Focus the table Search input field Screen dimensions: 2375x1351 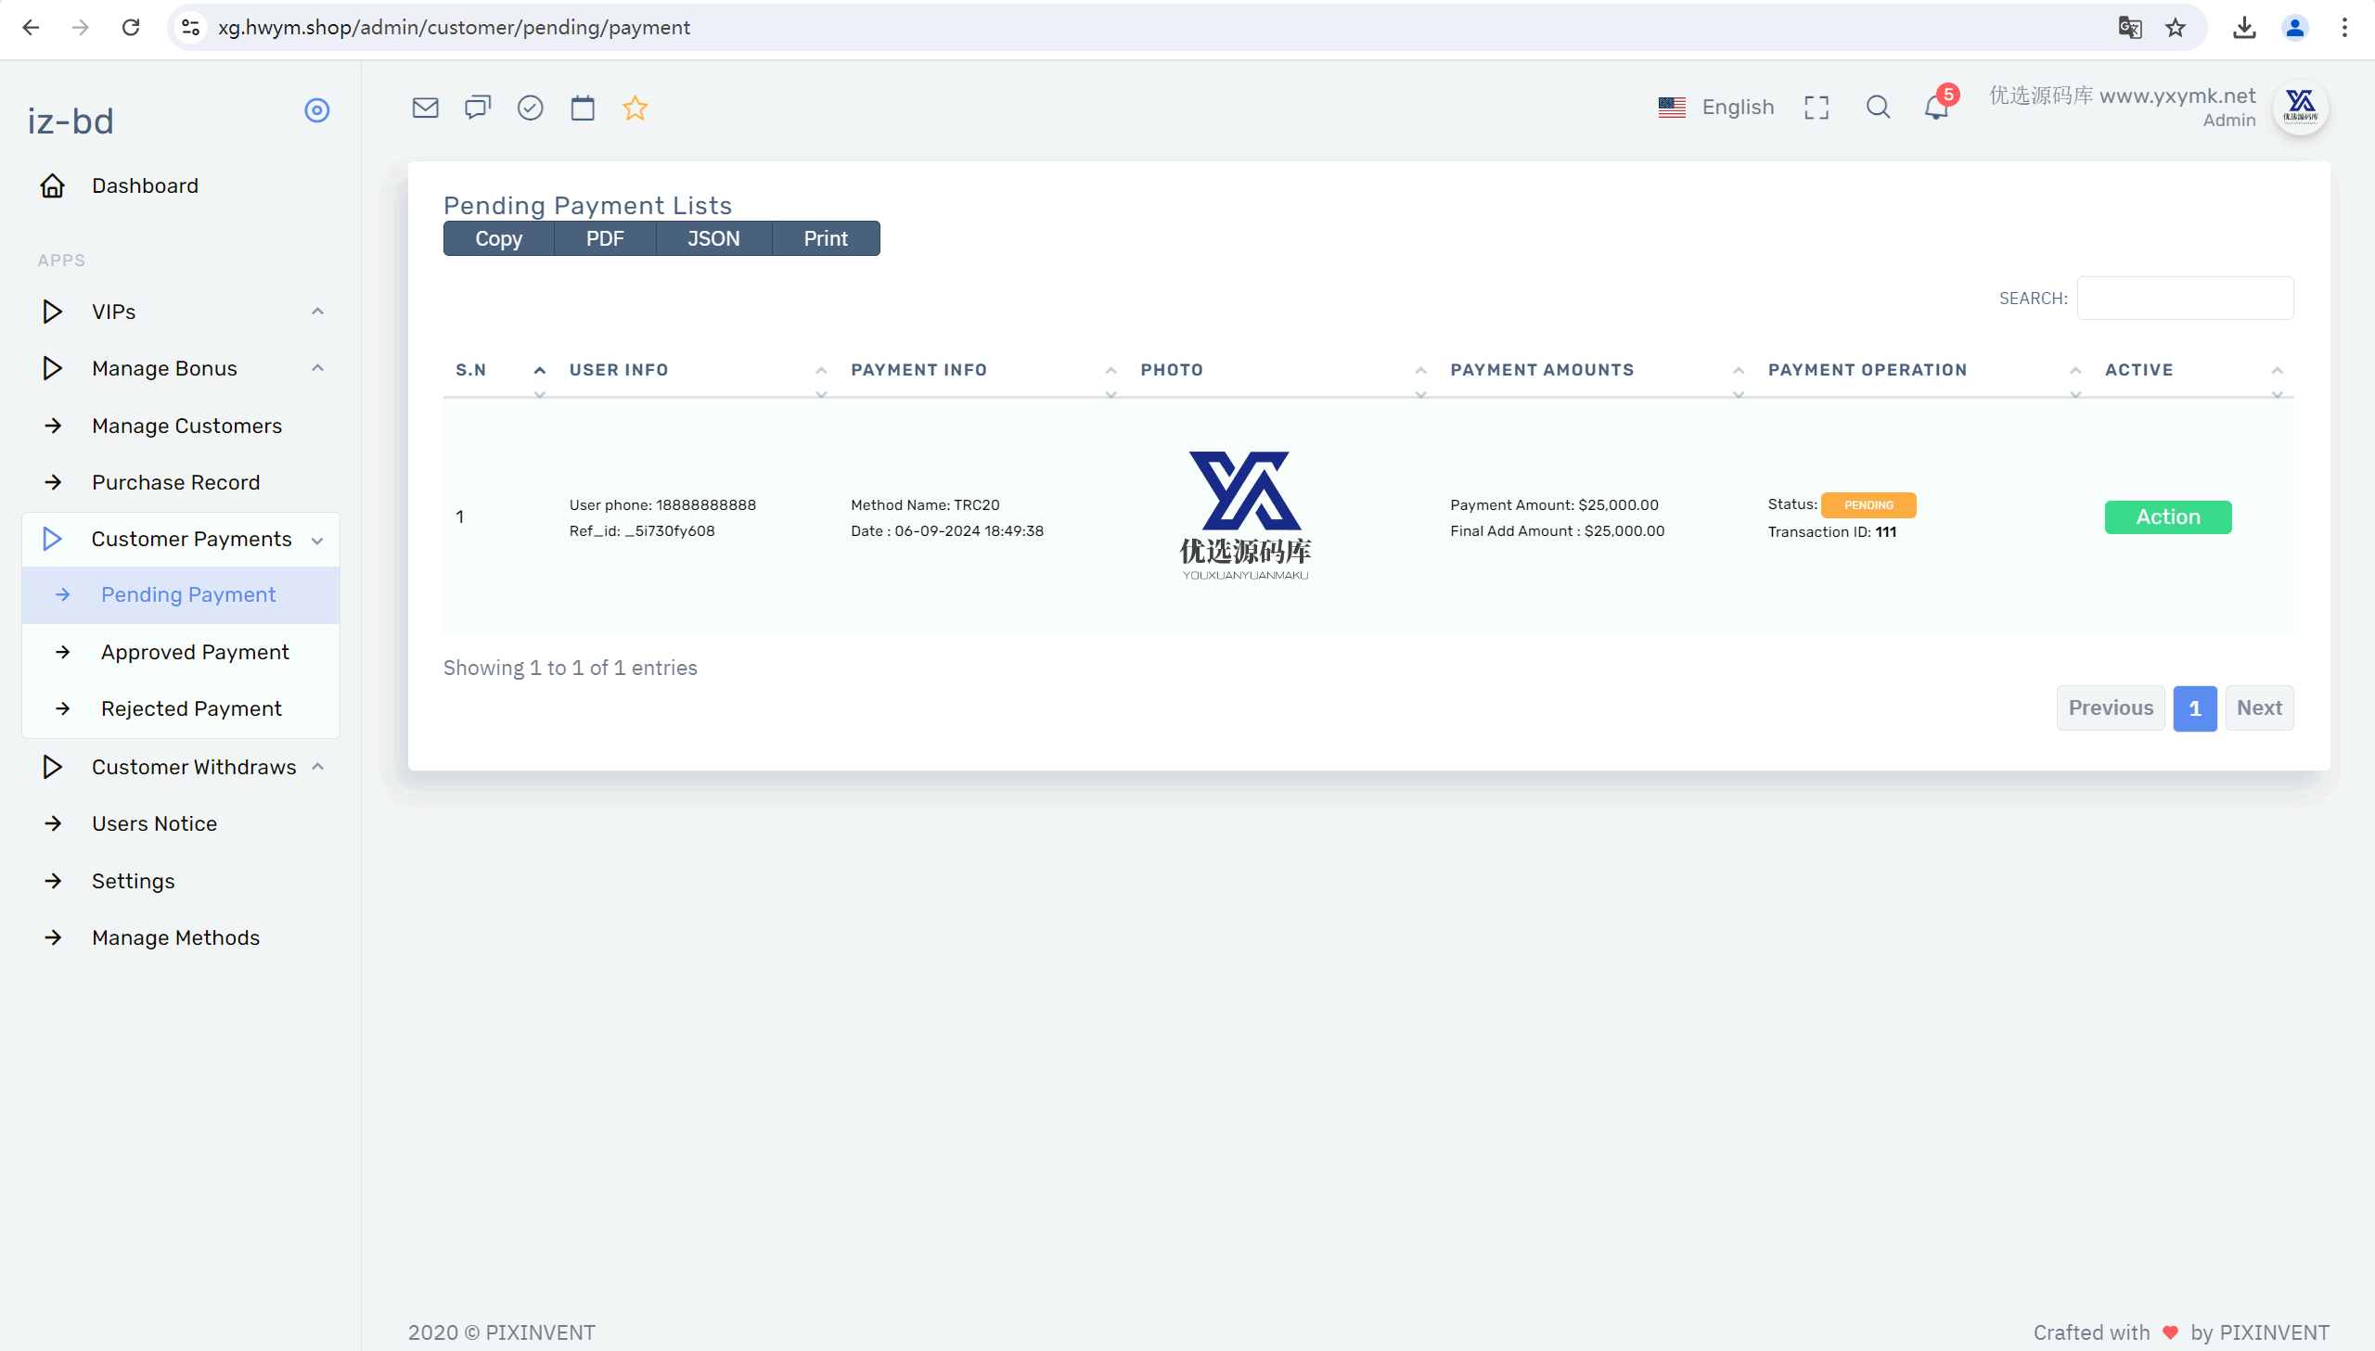click(2185, 299)
